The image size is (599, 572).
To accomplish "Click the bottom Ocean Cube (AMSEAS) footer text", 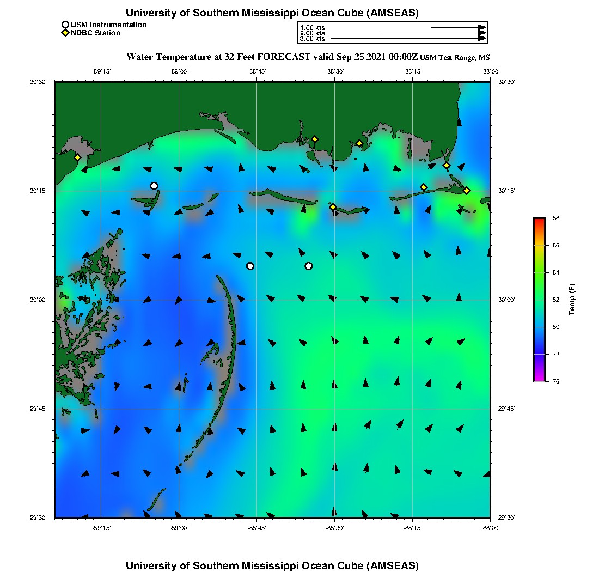I will pos(272,565).
